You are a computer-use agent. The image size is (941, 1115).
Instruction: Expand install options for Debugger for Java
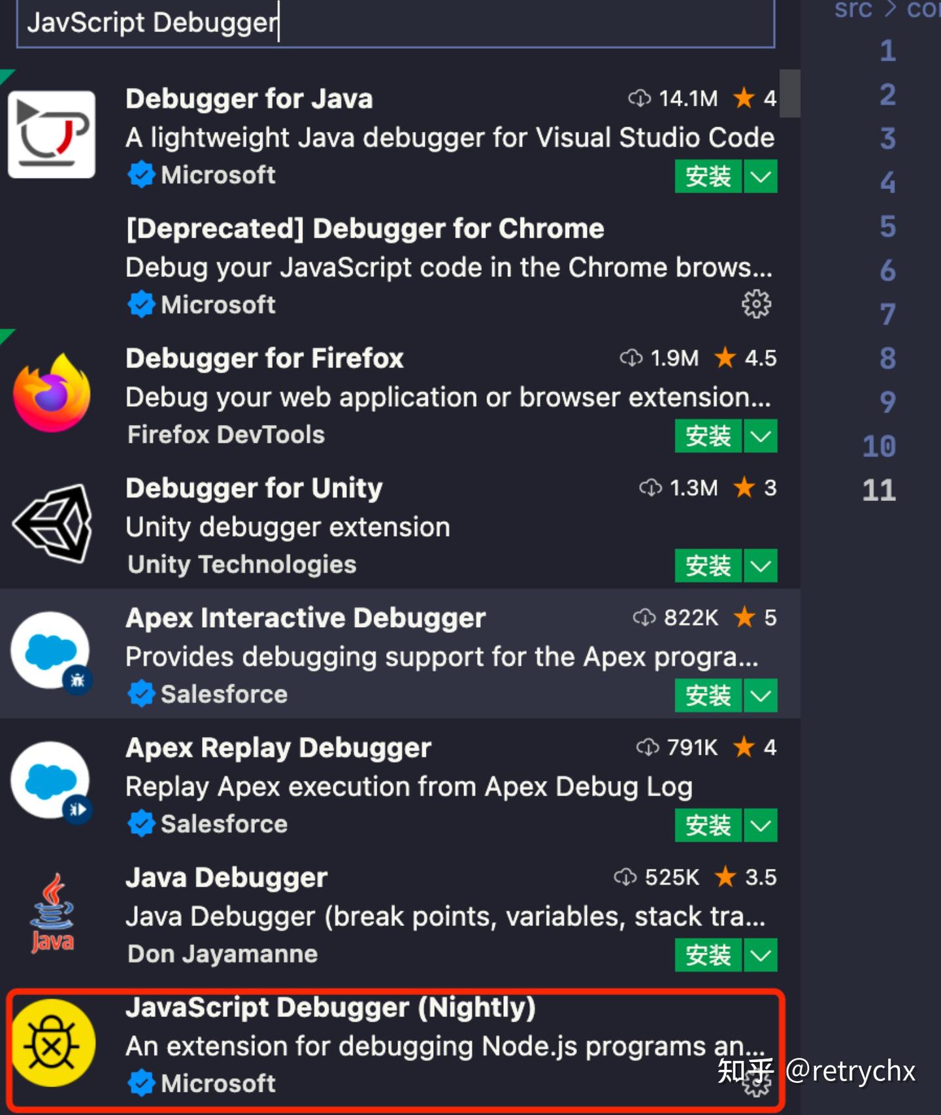pyautogui.click(x=761, y=177)
